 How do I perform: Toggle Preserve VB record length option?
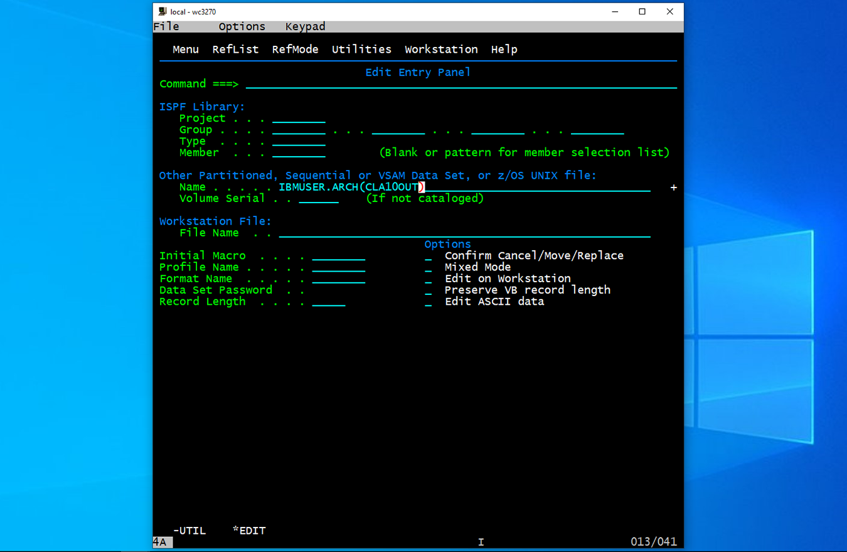click(x=428, y=290)
